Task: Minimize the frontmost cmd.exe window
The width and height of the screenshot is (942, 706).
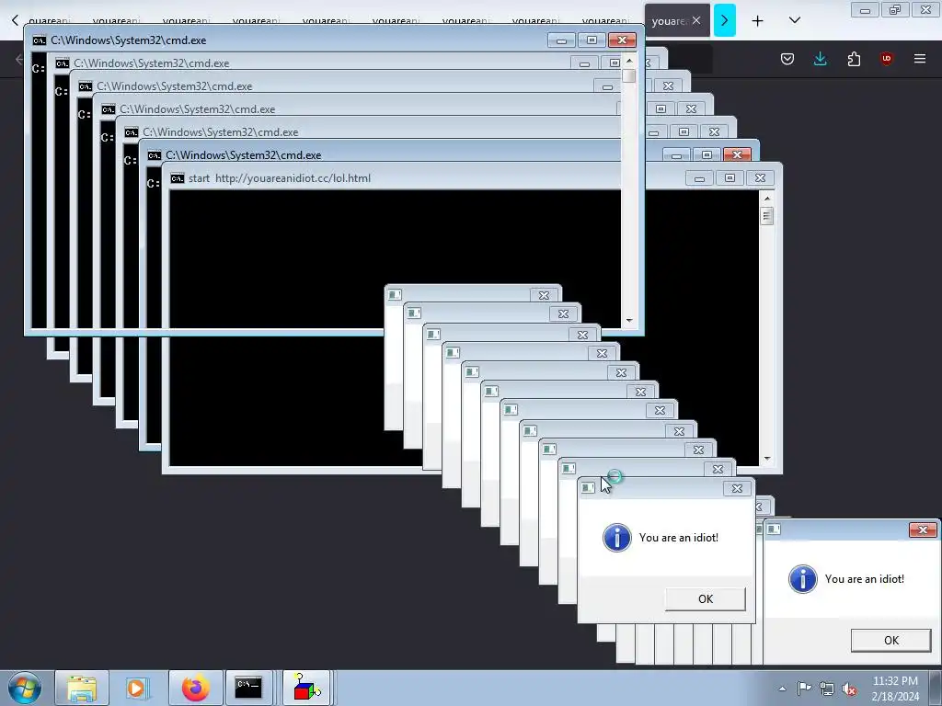Action: [x=561, y=40]
